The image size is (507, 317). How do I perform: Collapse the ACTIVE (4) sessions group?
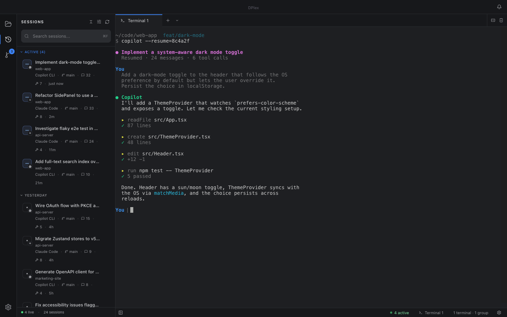33,52
